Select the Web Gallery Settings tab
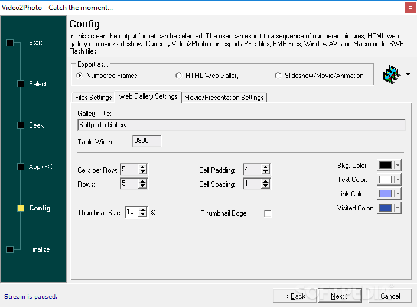The height and width of the screenshot is (308, 417). (148, 96)
